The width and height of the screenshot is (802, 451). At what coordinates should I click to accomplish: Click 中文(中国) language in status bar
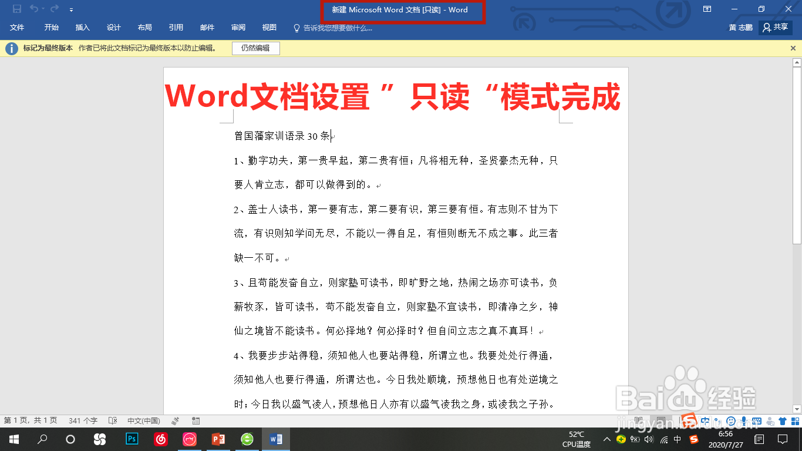(x=144, y=420)
